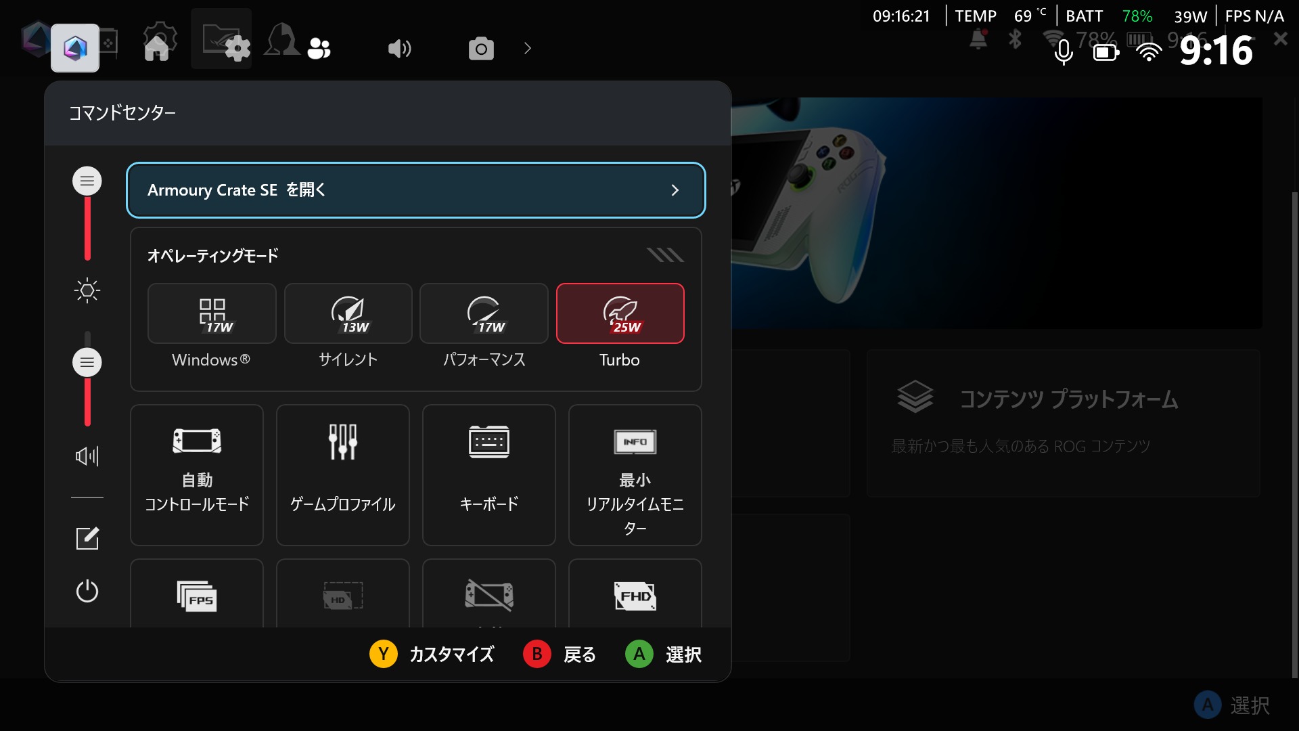Open the リアルタイムモニター tile
The width and height of the screenshot is (1299, 731).
coord(635,475)
